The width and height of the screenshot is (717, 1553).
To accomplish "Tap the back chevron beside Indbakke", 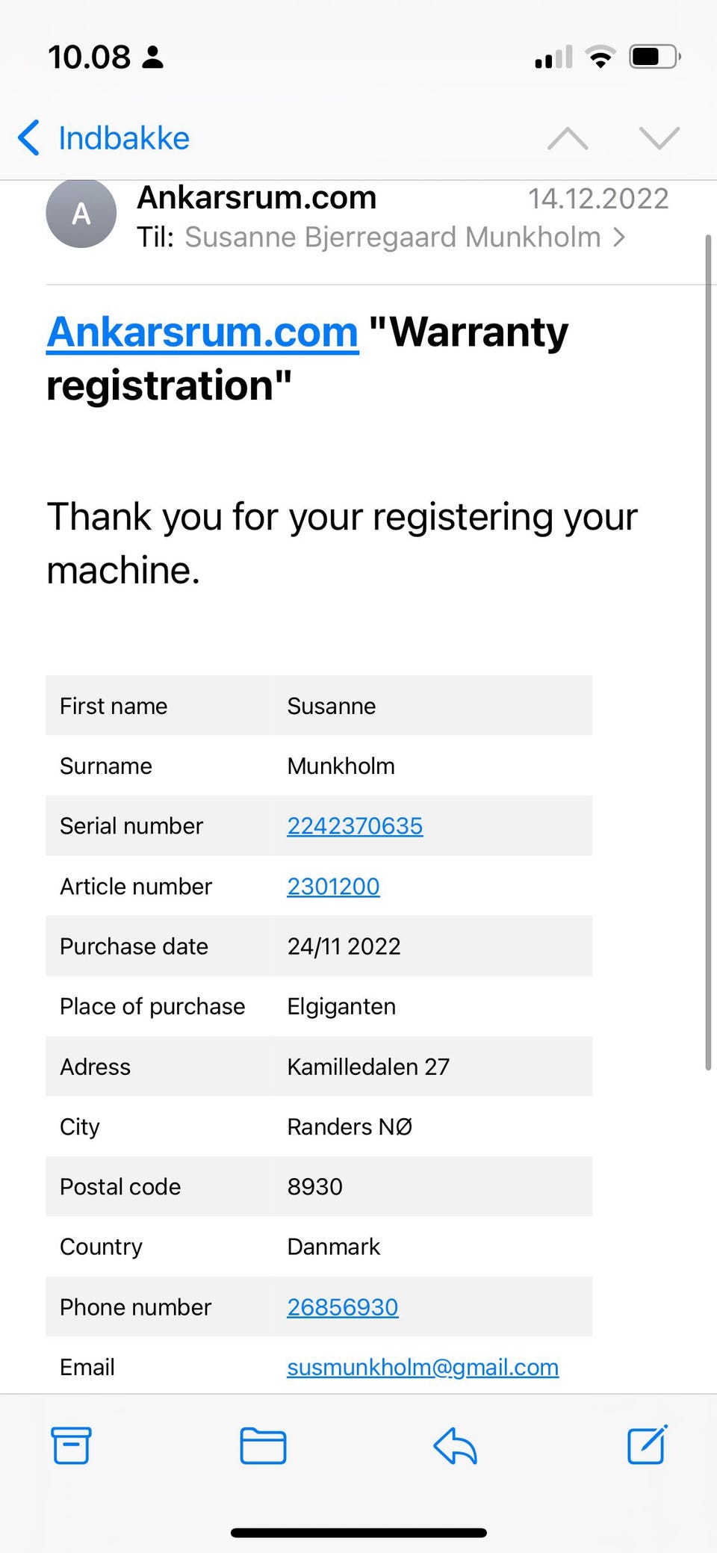I will point(28,138).
